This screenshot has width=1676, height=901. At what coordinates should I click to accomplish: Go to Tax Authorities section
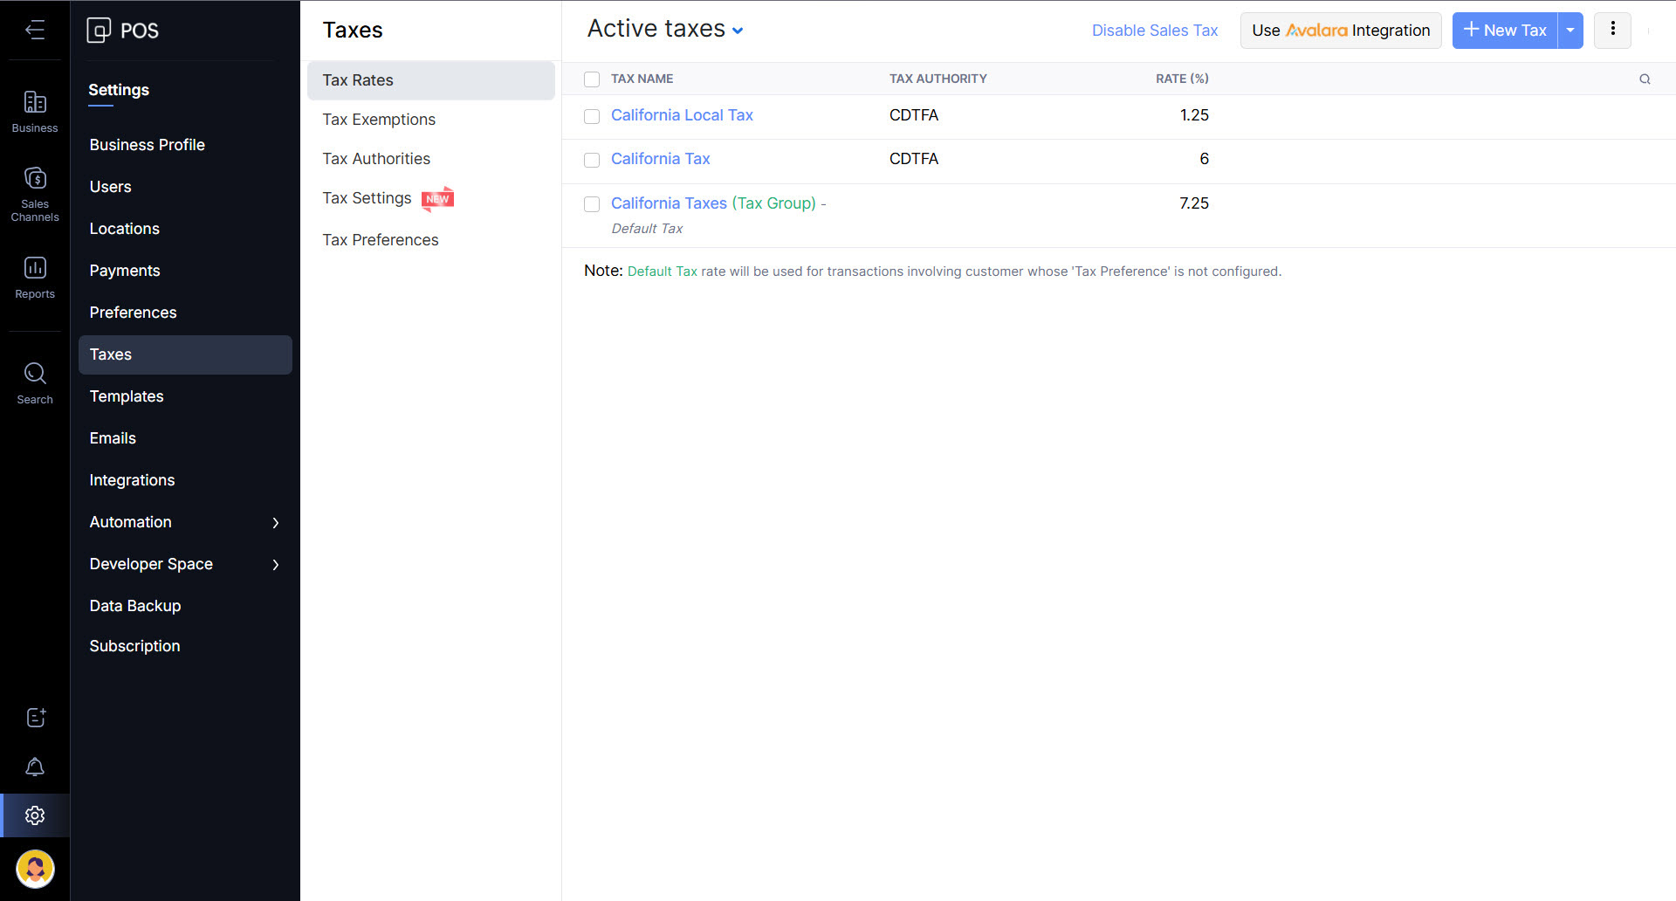[376, 159]
